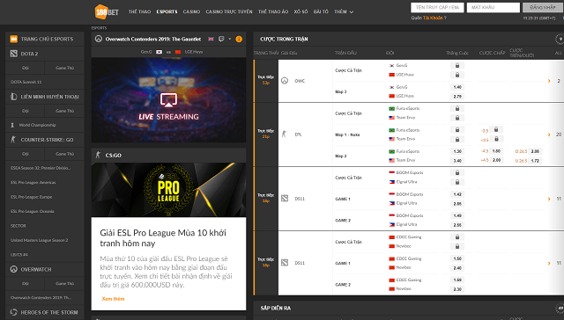Open Casino menu item
Screen dimensions: 564x320
click(x=191, y=11)
